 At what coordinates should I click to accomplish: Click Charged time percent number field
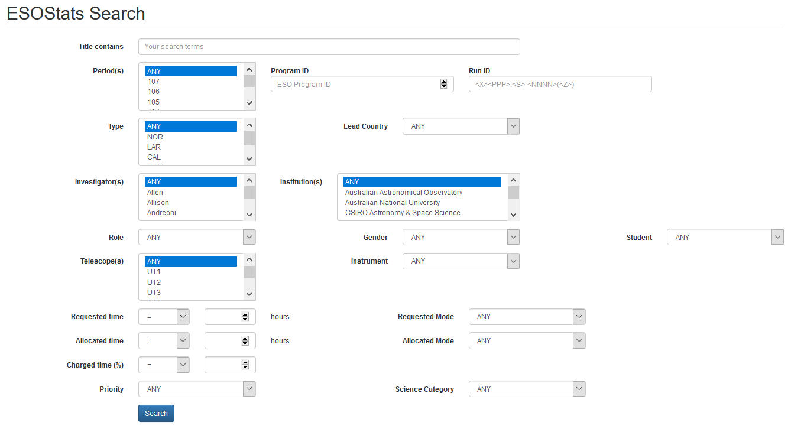pyautogui.click(x=230, y=365)
